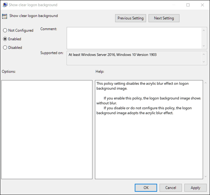Maximize the policy dialog window

pos(188,5)
